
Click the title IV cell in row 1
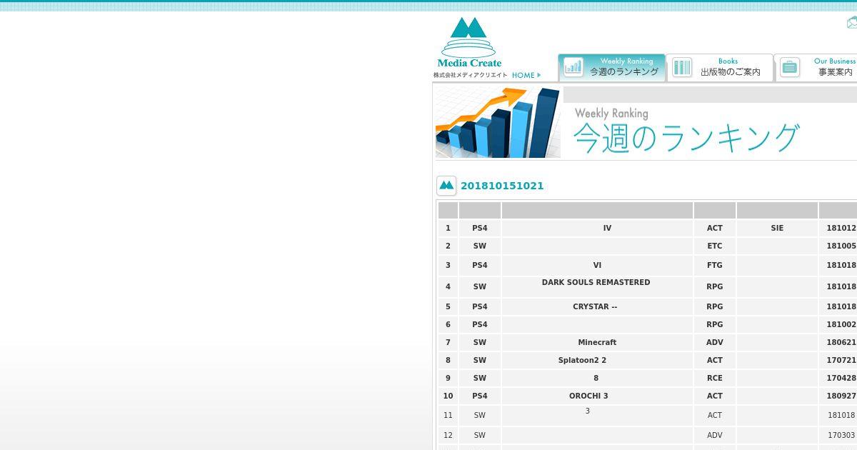597,228
